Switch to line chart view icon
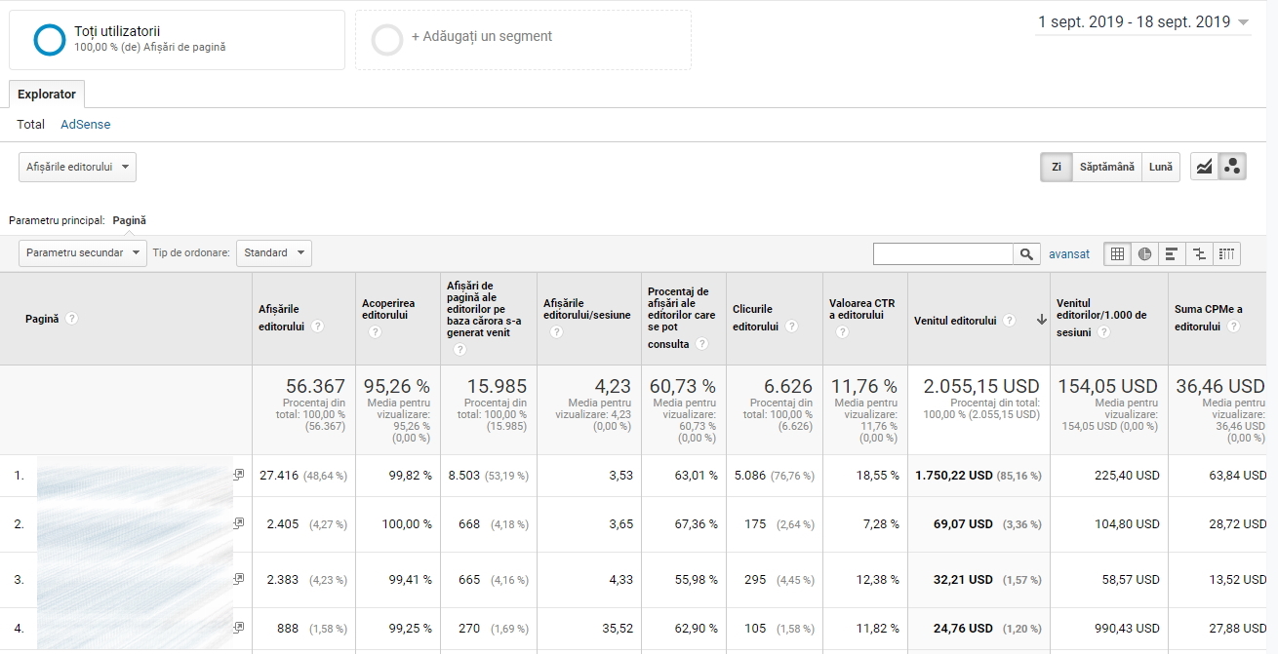 (x=1205, y=167)
